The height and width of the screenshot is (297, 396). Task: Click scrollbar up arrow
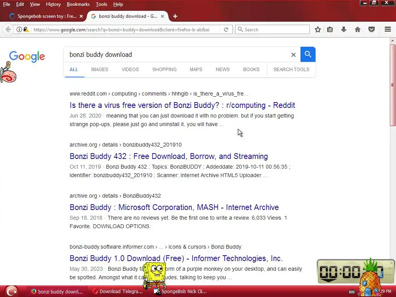click(393, 40)
